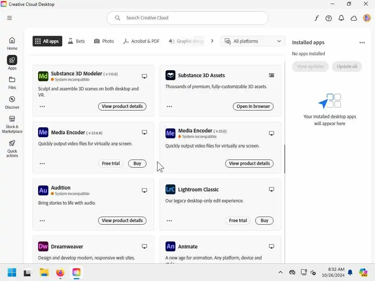
Task: View product details for Substance 3D Modeler
Action: point(122,106)
